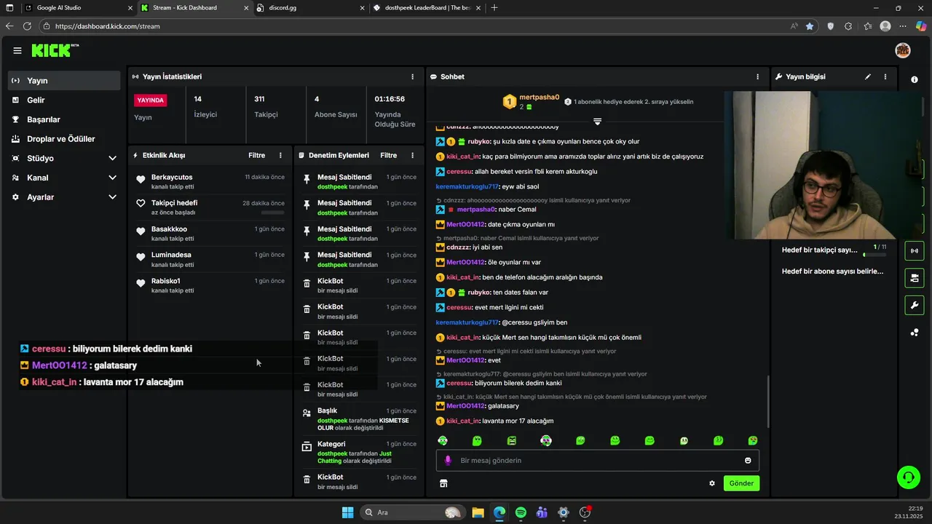Open a new browser tab
932x524 pixels.
494,8
